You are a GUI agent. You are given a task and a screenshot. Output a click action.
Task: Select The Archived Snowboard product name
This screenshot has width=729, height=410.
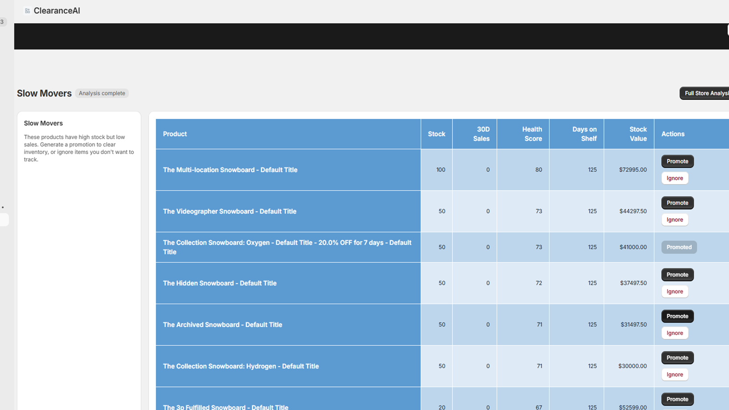222,325
